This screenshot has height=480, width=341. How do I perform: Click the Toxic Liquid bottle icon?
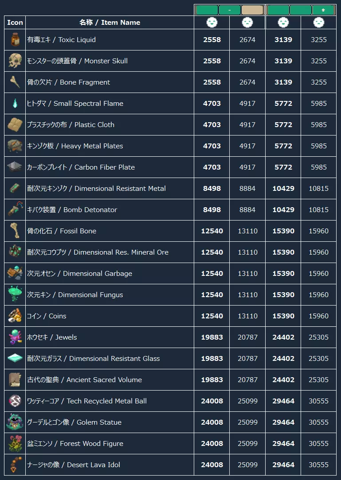[x=15, y=40]
